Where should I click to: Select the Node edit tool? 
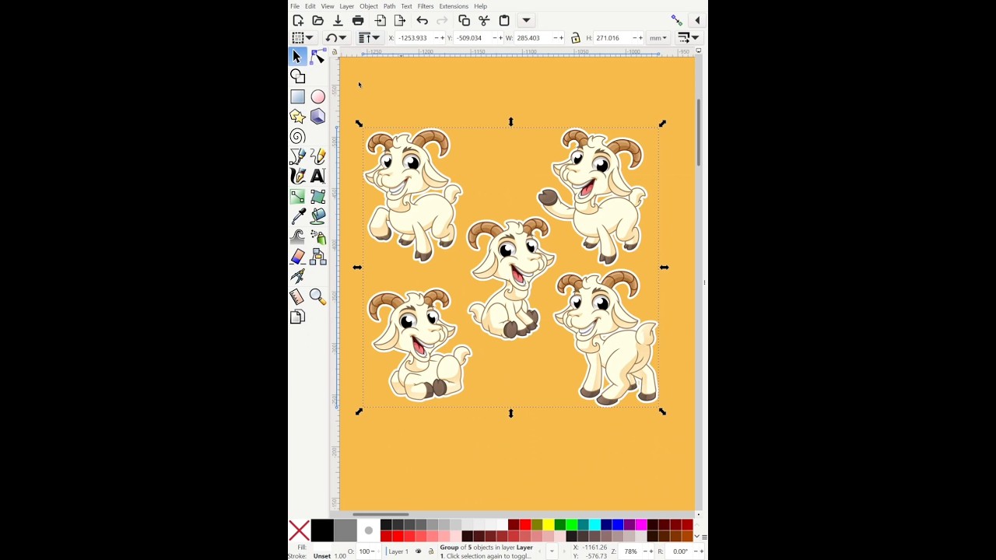pyautogui.click(x=317, y=56)
